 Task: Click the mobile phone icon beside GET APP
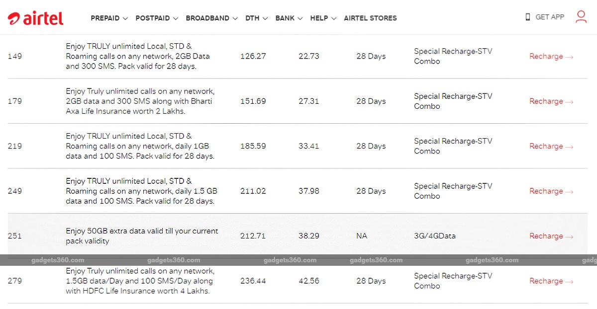pos(527,17)
